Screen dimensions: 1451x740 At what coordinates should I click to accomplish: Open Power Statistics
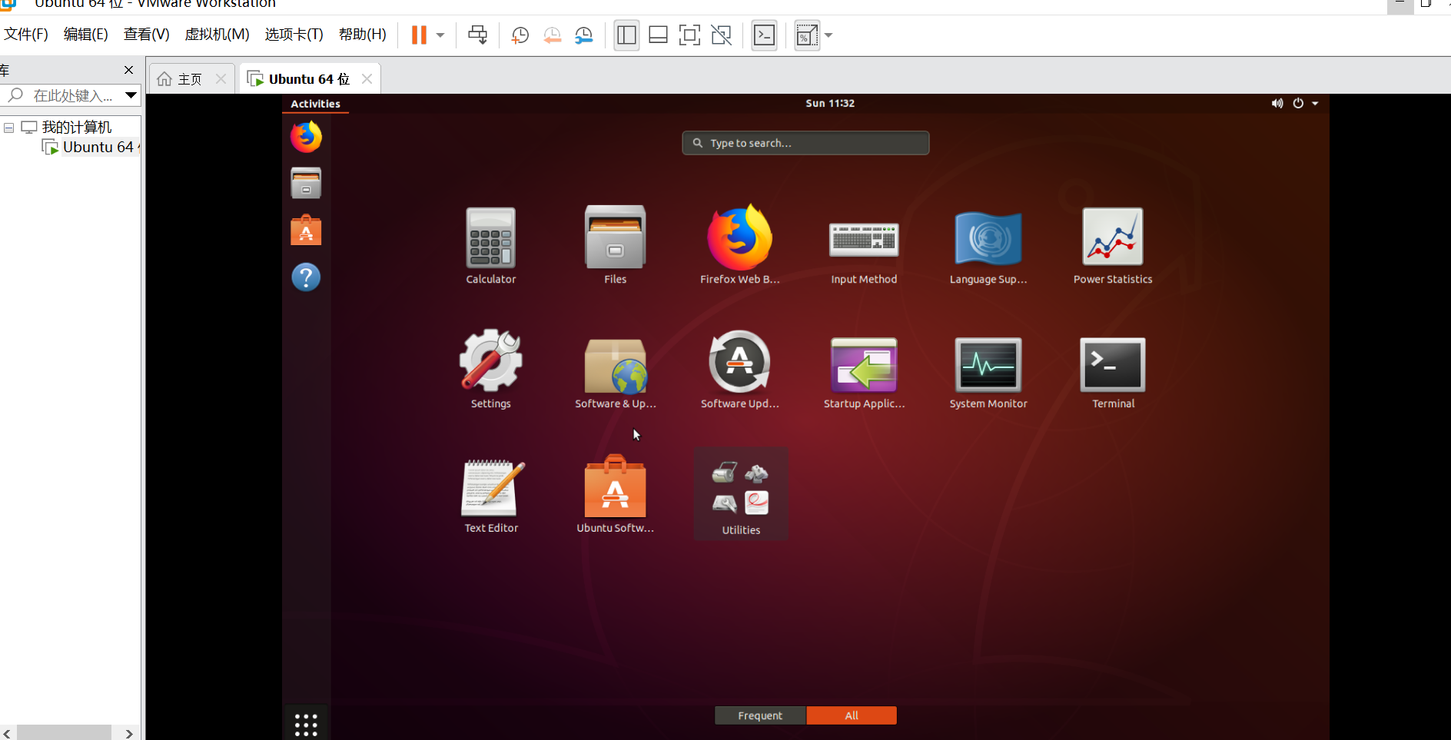tap(1113, 246)
